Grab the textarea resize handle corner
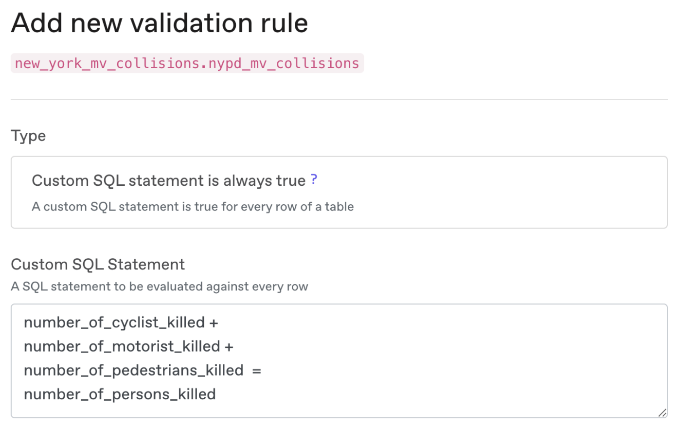The width and height of the screenshot is (678, 428). coord(662,413)
